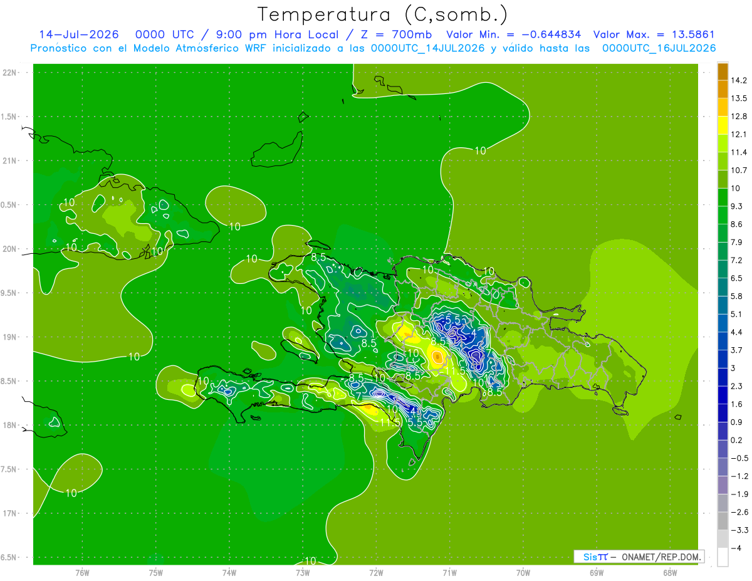Click the purple swatch between -1.9 and -1.2

[723, 485]
